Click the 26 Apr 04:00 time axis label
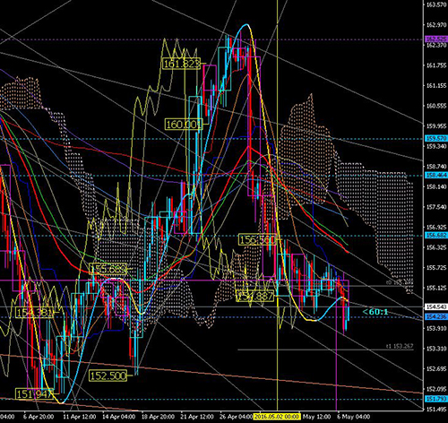The image size is (448, 423). click(236, 417)
